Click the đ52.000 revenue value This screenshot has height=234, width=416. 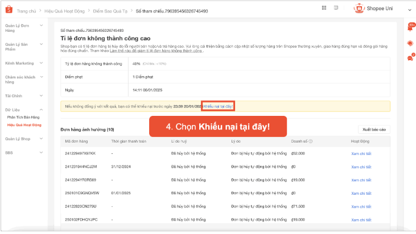pyautogui.click(x=298, y=153)
